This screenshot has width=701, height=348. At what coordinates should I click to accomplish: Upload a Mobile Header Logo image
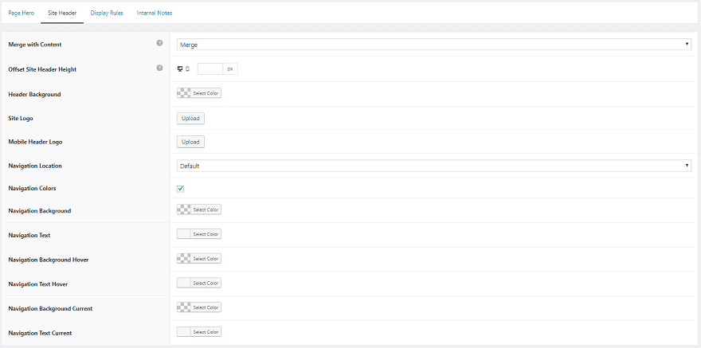[190, 142]
